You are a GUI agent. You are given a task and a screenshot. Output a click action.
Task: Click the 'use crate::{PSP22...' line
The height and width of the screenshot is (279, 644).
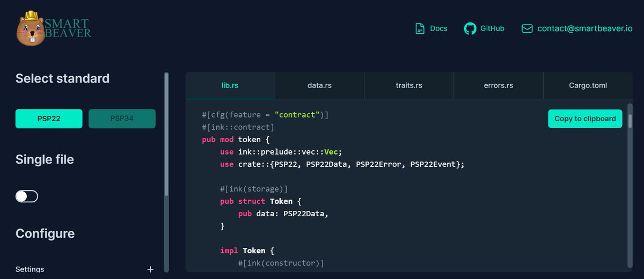coord(342,164)
